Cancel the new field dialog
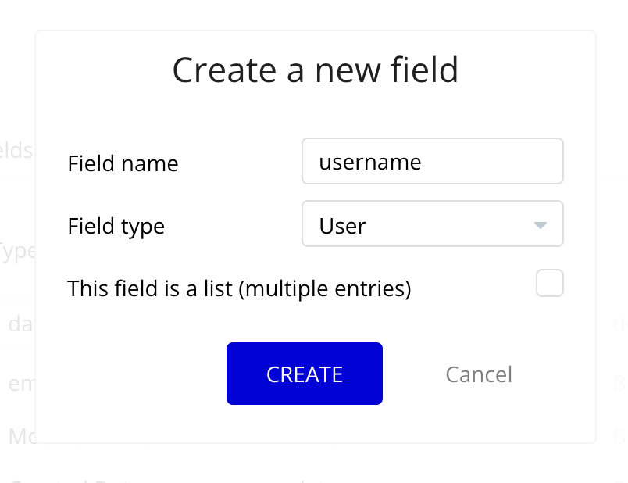Image resolution: width=628 pixels, height=483 pixels. coord(479,374)
